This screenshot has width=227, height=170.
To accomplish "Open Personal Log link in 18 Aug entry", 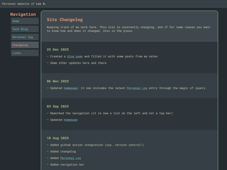I will [x=71, y=158].
